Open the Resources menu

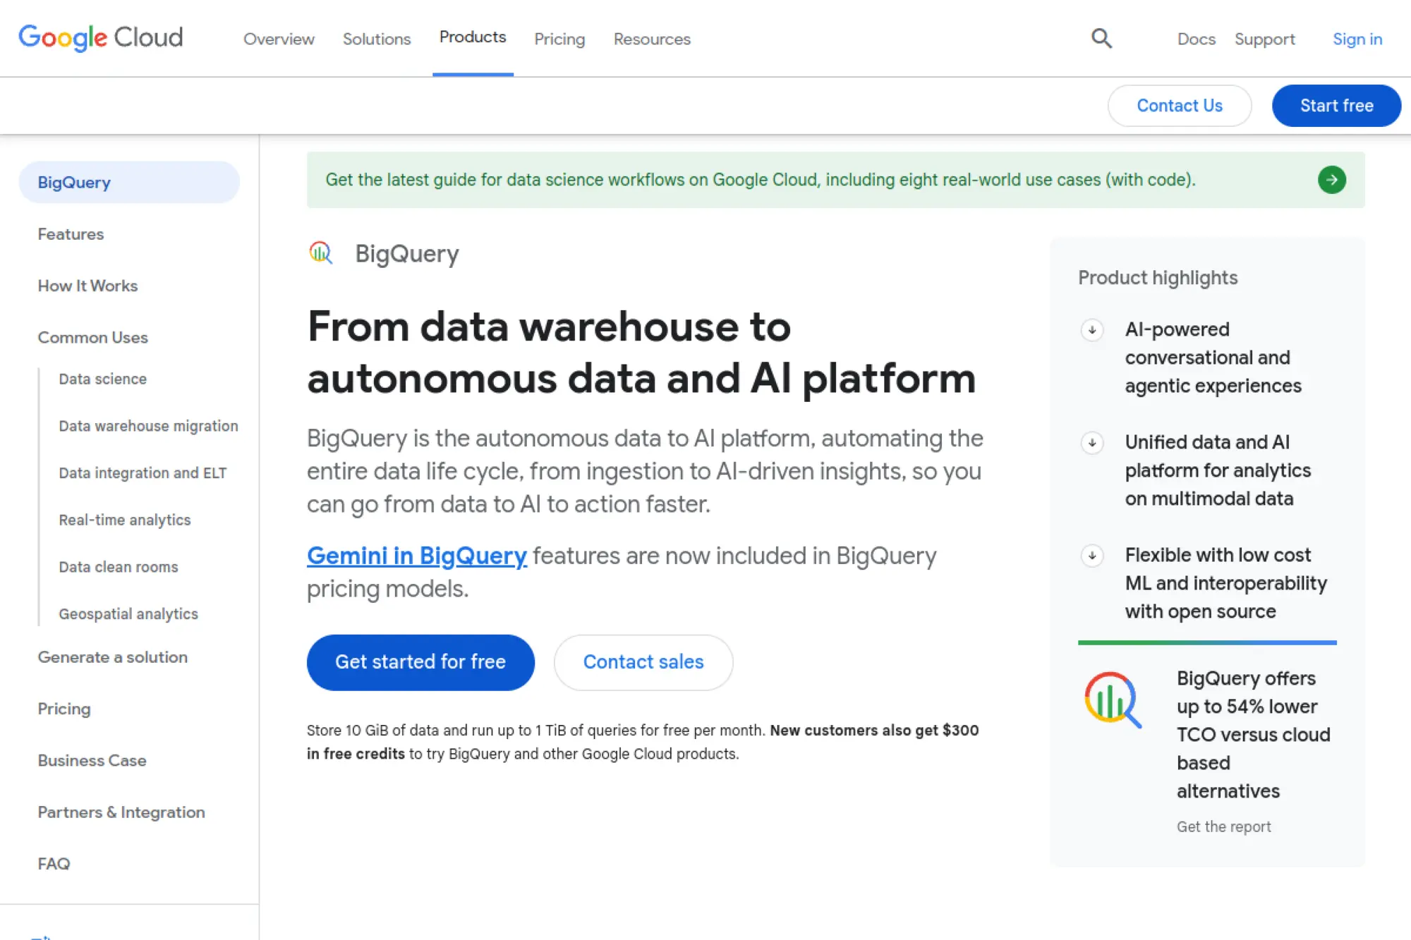click(651, 39)
